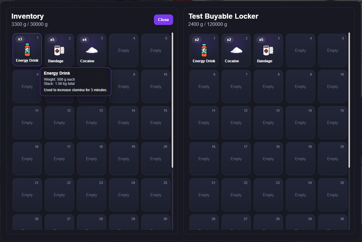Select empty Locker slot 10
The image size is (362, 242).
(x=333, y=86)
